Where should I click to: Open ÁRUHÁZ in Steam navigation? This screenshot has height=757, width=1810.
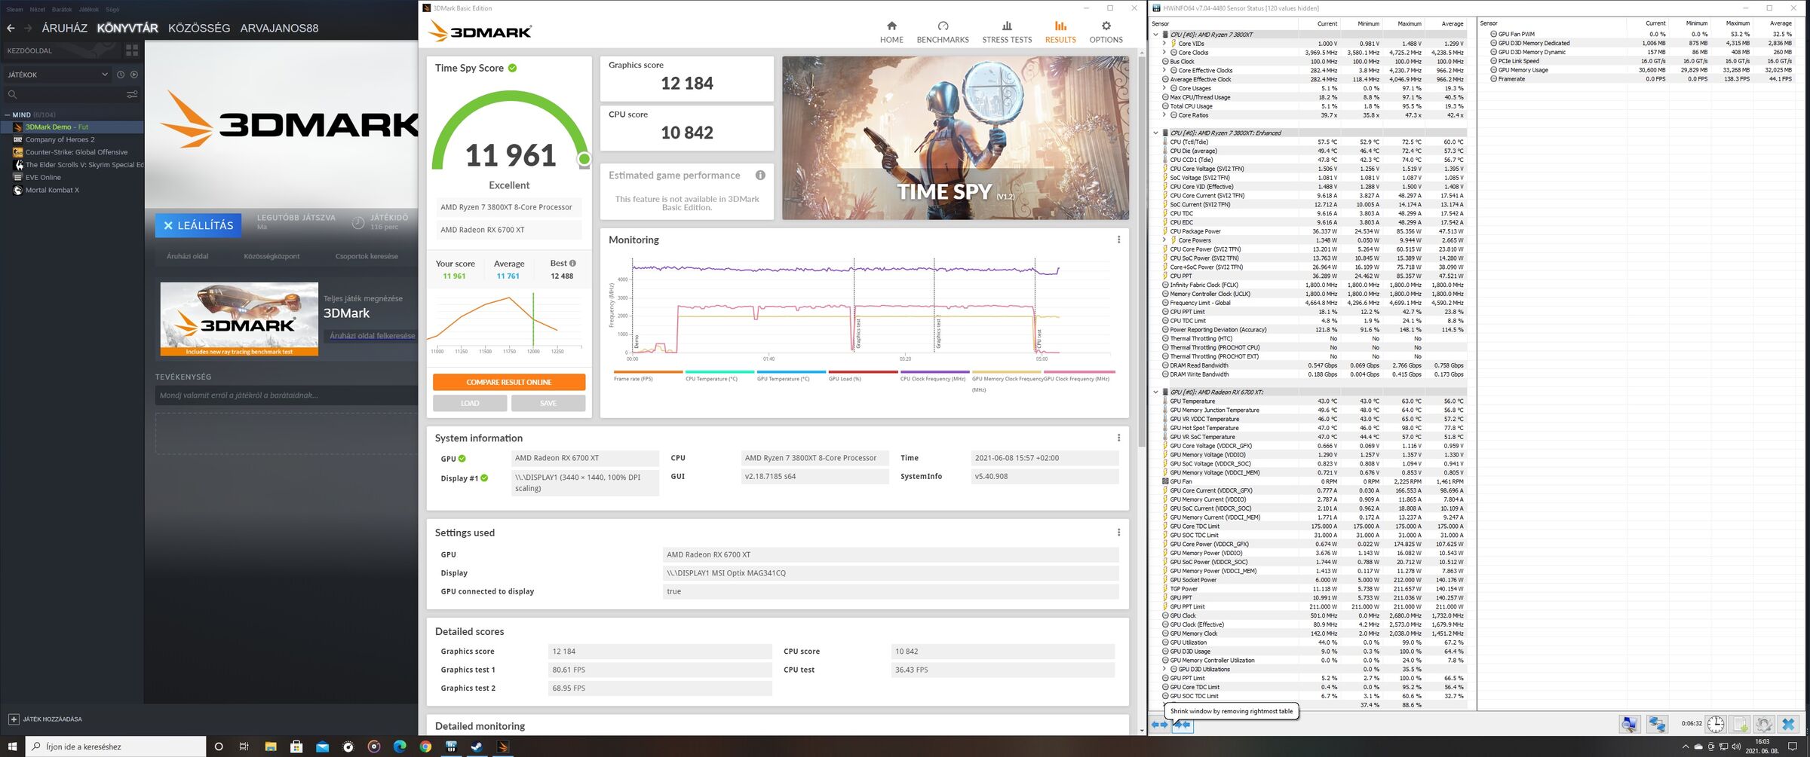point(64,28)
